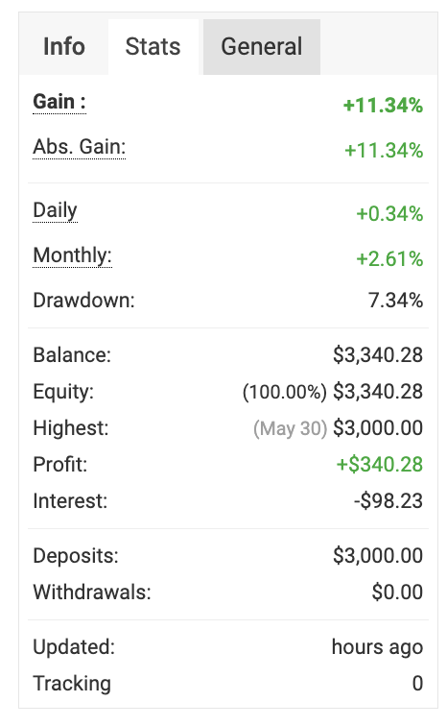447x726 pixels.
Task: Click the +11.34% Gain value
Action: [383, 106]
